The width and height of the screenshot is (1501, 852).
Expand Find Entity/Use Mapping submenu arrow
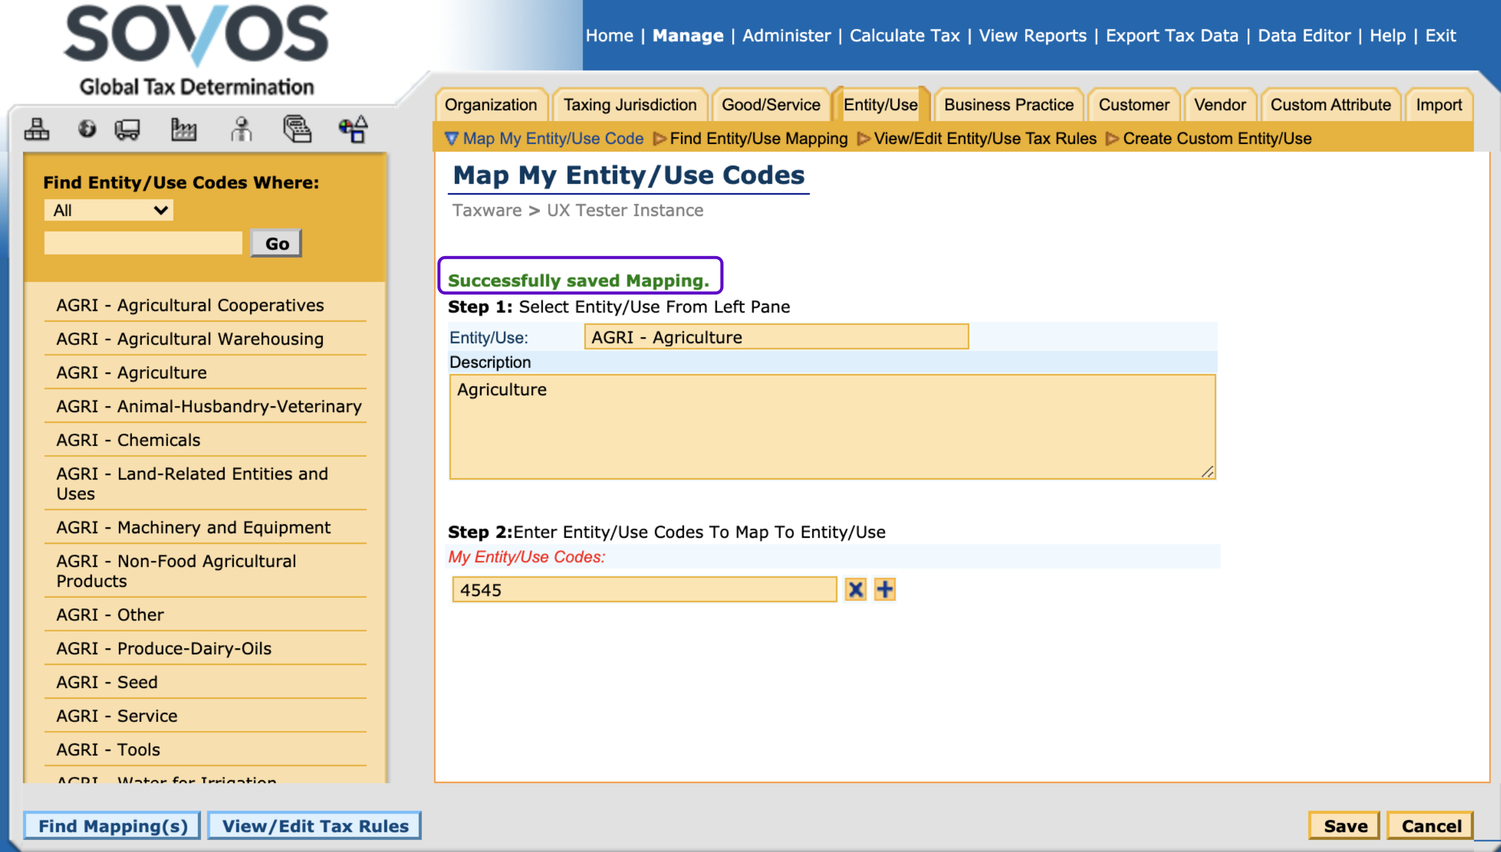click(x=660, y=139)
